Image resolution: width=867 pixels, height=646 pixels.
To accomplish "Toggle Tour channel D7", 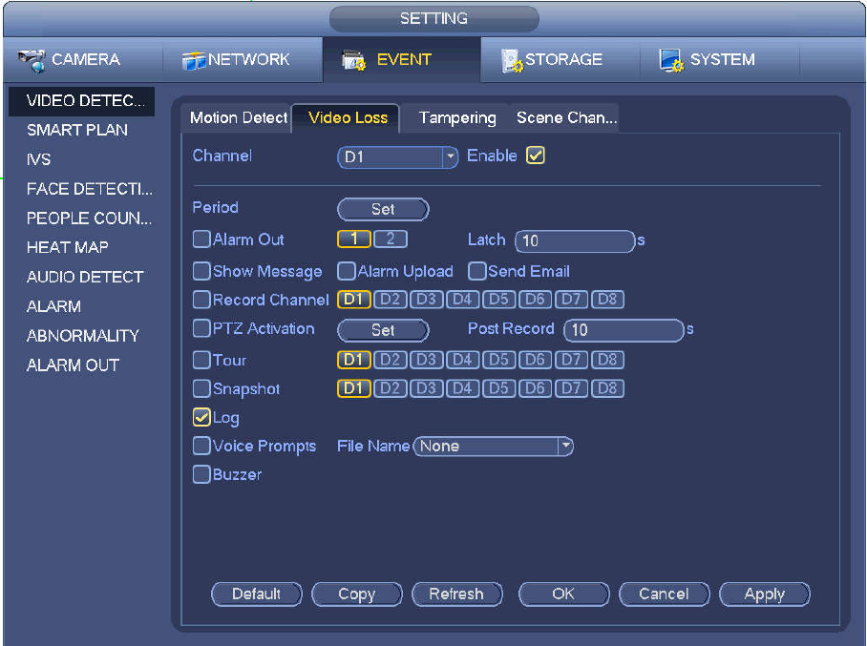I will pyautogui.click(x=571, y=361).
